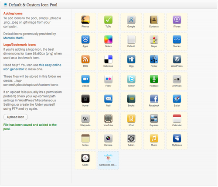
Task: Select the Stocks chart icon
Action: (x=177, y=39)
